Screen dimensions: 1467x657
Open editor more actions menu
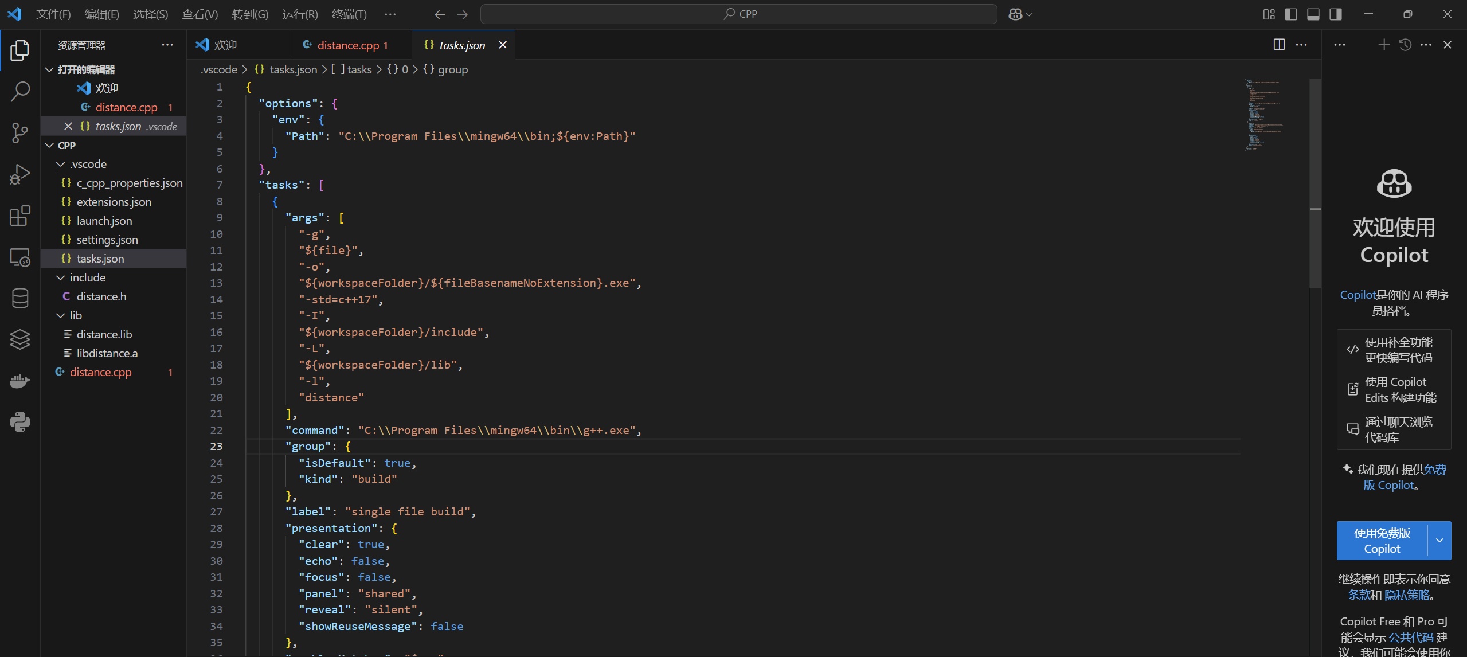point(1301,45)
